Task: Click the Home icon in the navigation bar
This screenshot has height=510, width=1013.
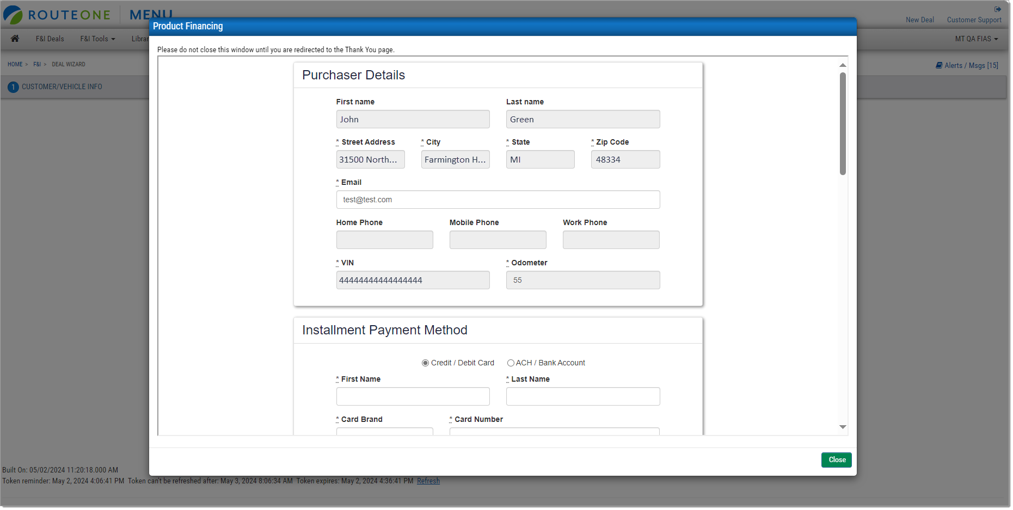Action: [x=15, y=39]
